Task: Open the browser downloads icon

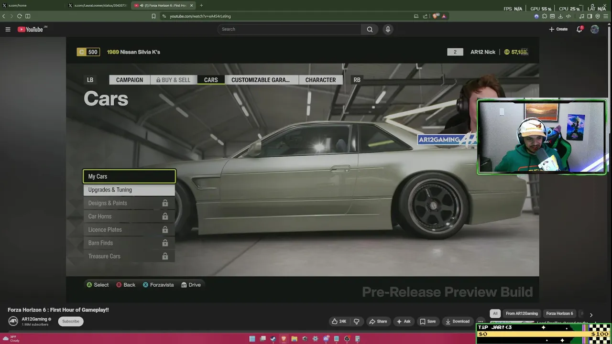Action: click(560, 16)
